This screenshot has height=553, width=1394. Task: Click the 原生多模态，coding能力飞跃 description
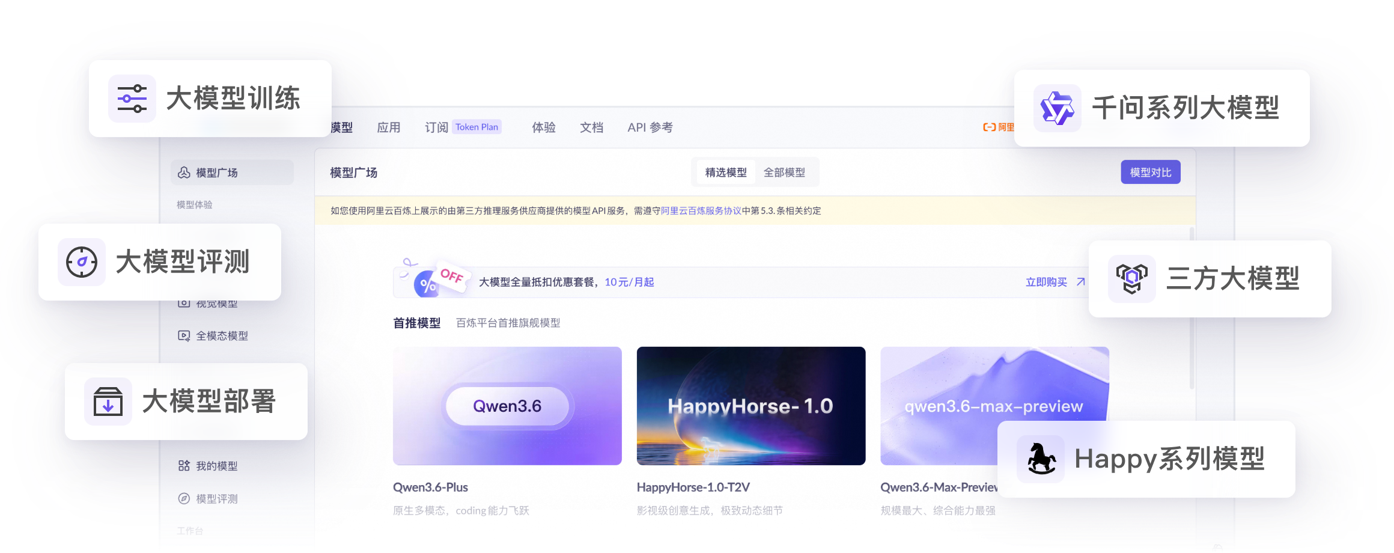click(x=461, y=510)
